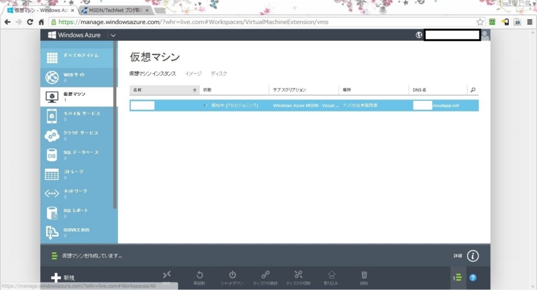Viewport: 537px width, 290px height.
Task: Switch to MSDN/TechNet ブログ browser tab
Action: click(x=115, y=10)
